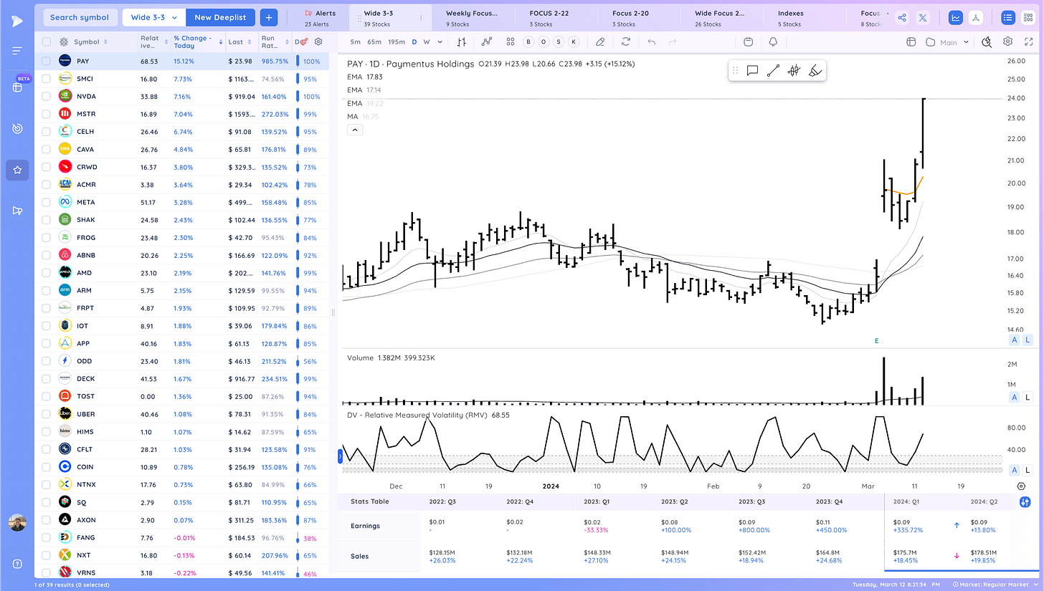Open the Wide 3-3 watchlist dropdown

pos(154,17)
